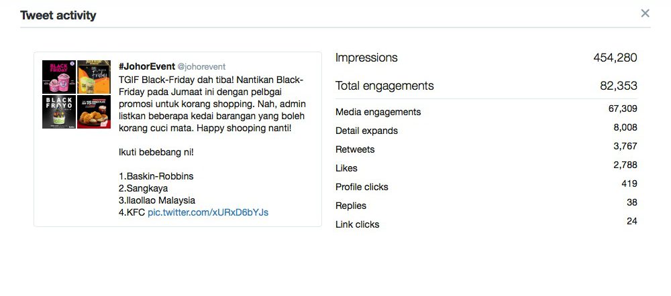
Task: Click the 454,280 impressions value
Action: click(615, 58)
